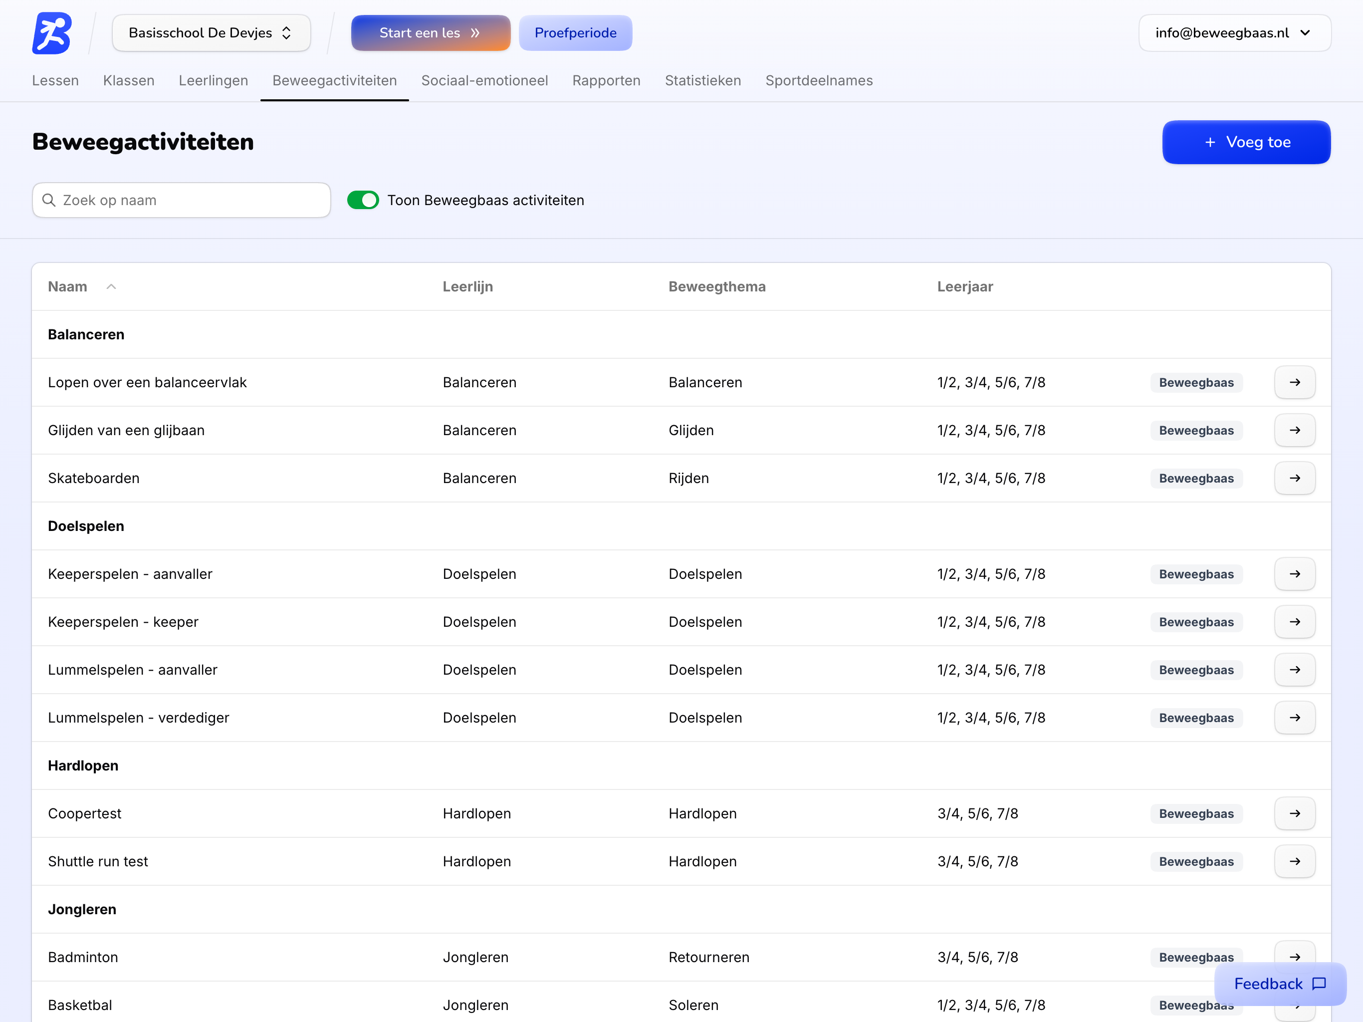Open the Feedback widget
Image resolution: width=1363 pixels, height=1022 pixels.
1279,983
